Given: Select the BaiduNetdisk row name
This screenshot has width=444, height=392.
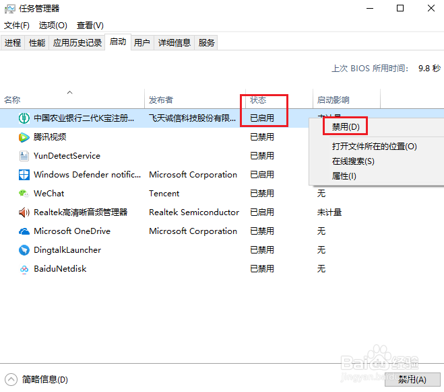Looking at the screenshot, I should [x=60, y=269].
